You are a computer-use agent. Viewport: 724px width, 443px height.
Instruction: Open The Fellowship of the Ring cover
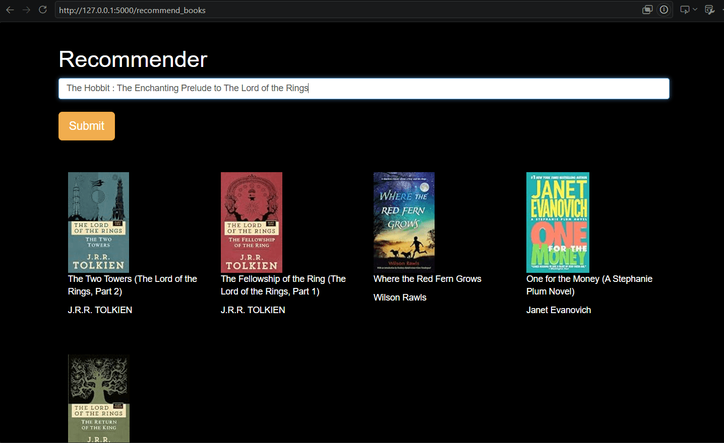(252, 223)
